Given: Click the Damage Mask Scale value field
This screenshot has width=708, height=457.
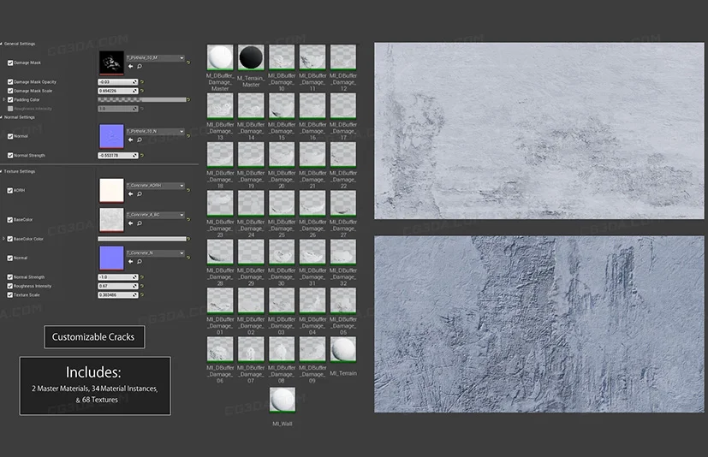Looking at the screenshot, I should click(118, 91).
